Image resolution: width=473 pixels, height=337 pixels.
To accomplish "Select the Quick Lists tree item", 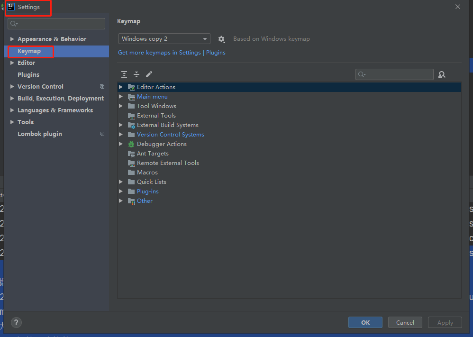I will pos(152,182).
